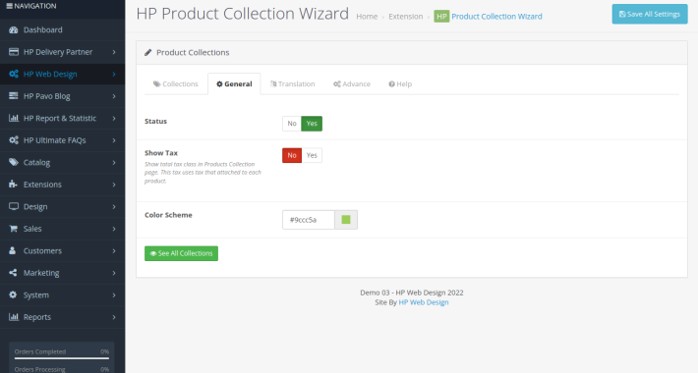The height and width of the screenshot is (373, 698).
Task: Click the Customers person icon
Action: [x=13, y=250]
